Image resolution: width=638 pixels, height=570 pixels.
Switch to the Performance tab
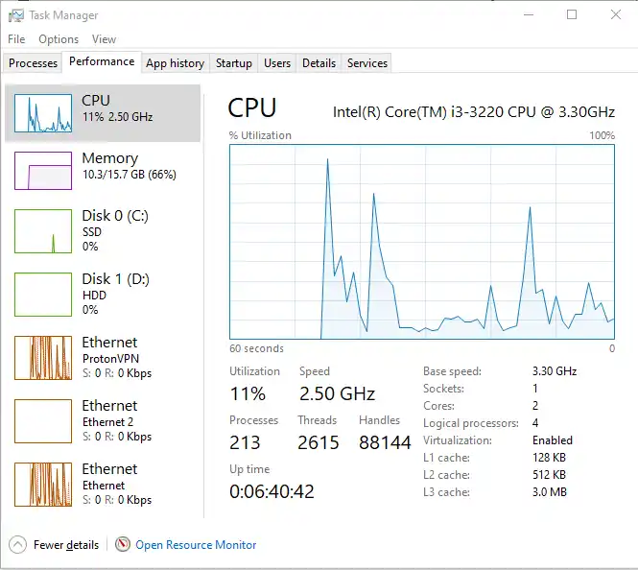pyautogui.click(x=102, y=61)
